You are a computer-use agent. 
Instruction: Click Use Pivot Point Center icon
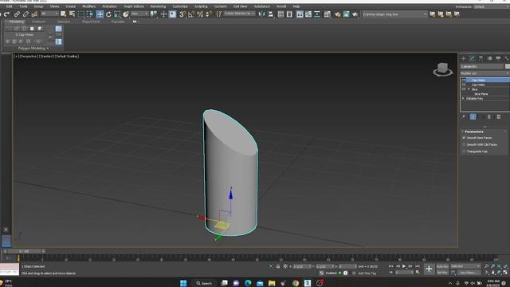click(x=154, y=14)
